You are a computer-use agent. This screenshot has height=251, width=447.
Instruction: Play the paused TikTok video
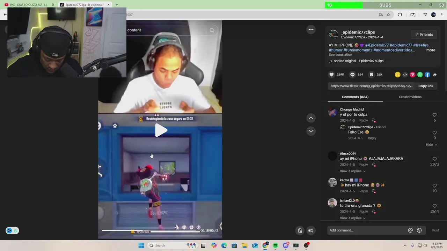point(161,130)
